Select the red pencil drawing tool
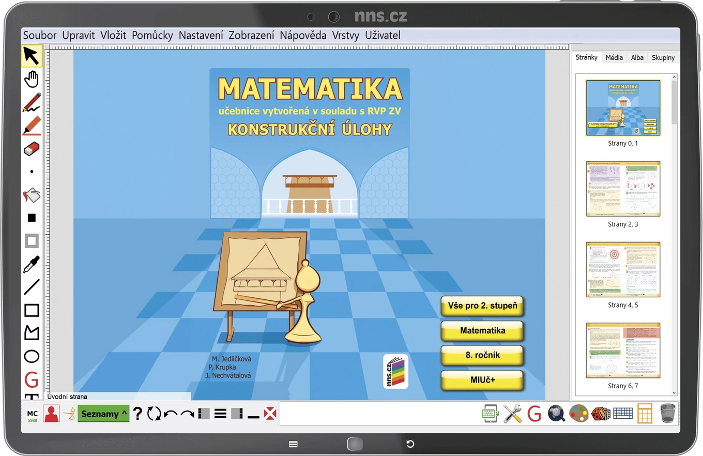703x456 pixels. 32,102
